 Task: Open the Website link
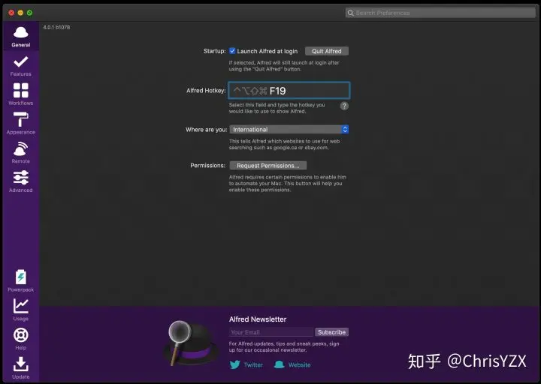point(299,364)
